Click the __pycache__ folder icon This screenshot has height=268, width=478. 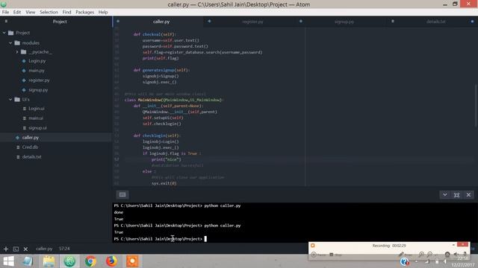pos(24,52)
